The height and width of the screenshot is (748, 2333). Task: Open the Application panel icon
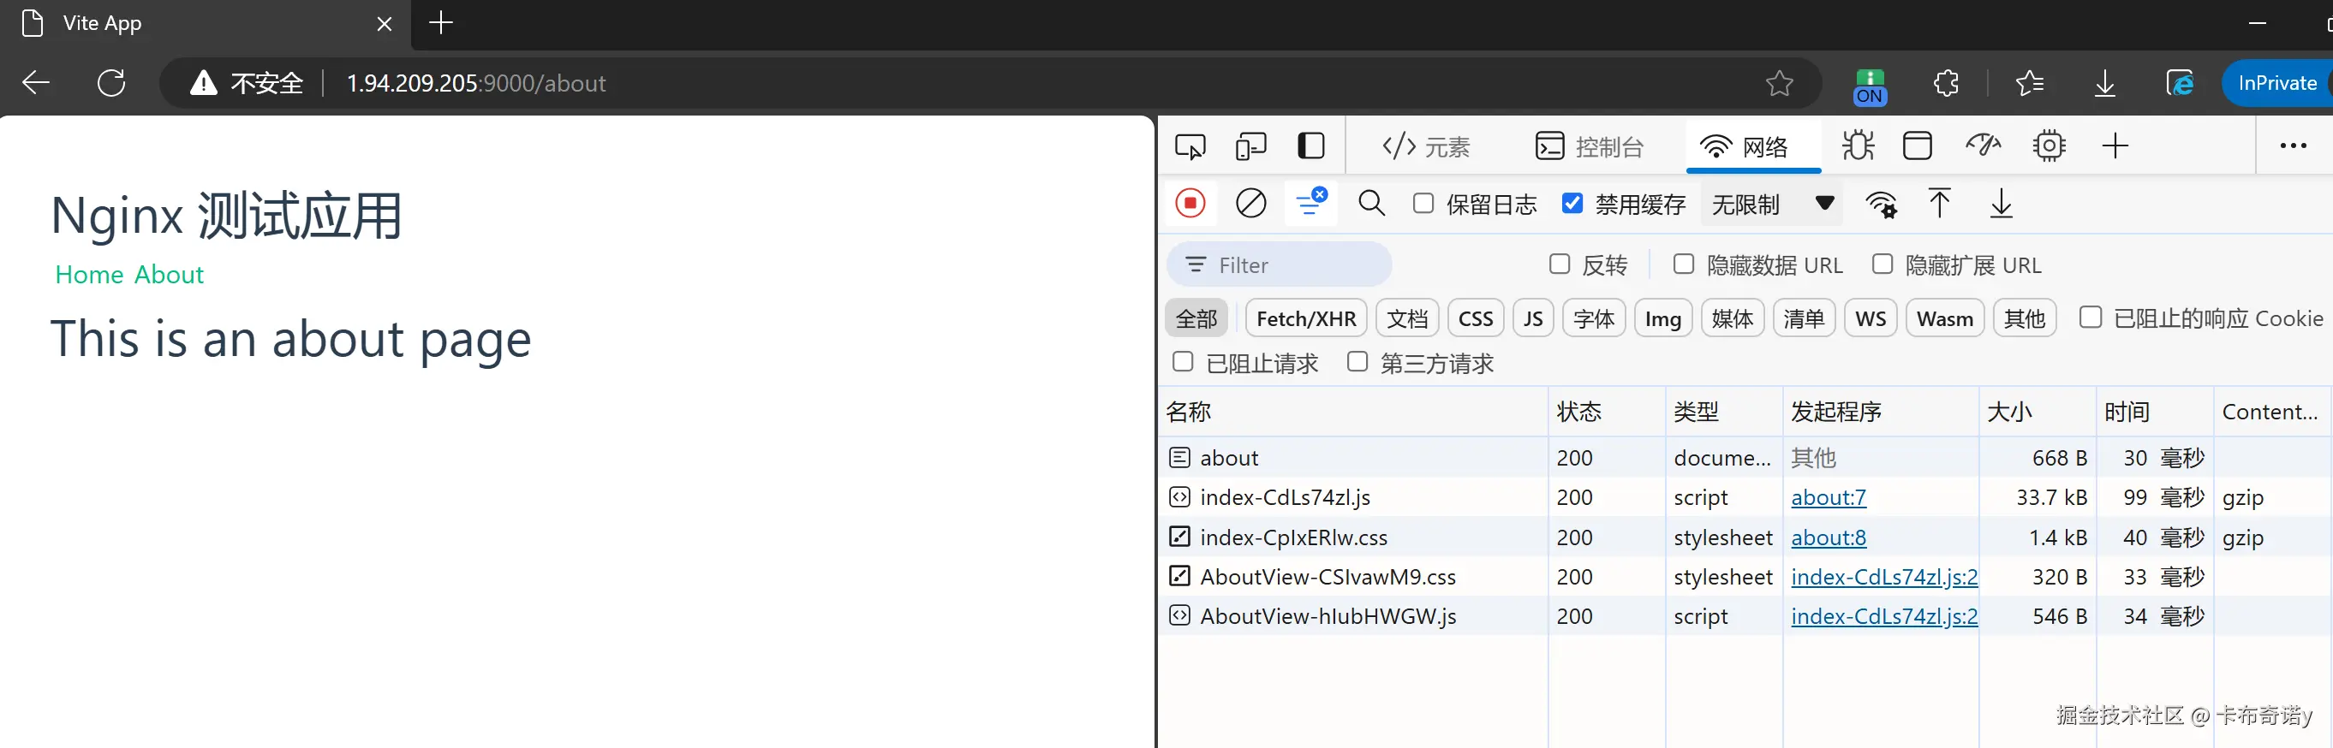(1918, 145)
